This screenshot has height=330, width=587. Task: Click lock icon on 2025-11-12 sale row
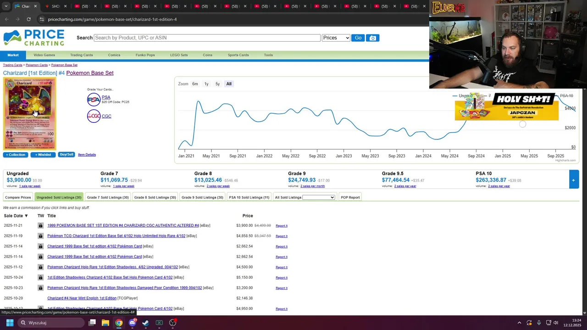pos(40,267)
